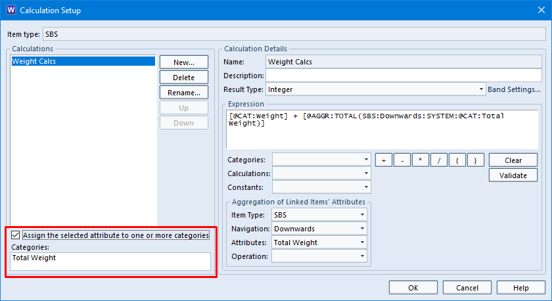Image resolution: width=552 pixels, height=301 pixels.
Task: Click the Name field with Weight Calcs
Action: (x=403, y=62)
